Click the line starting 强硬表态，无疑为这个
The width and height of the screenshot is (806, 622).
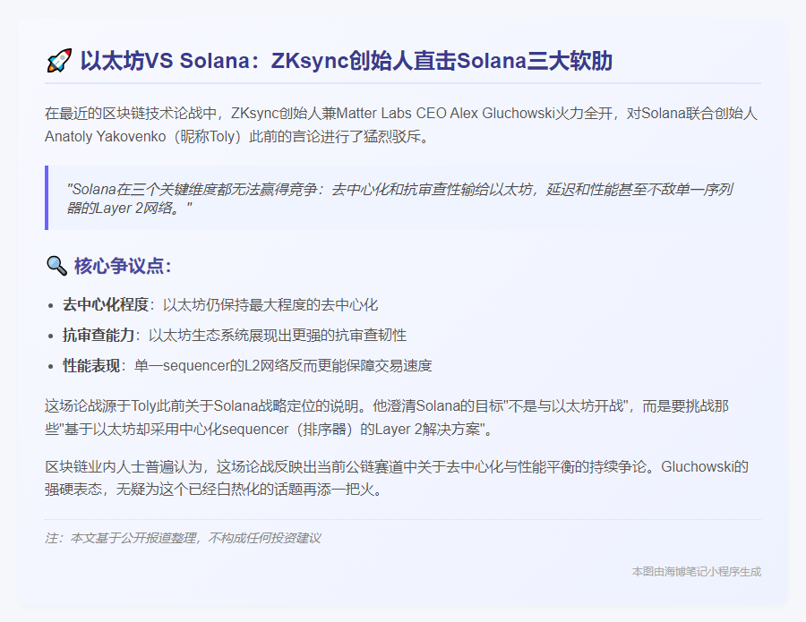tap(213, 489)
